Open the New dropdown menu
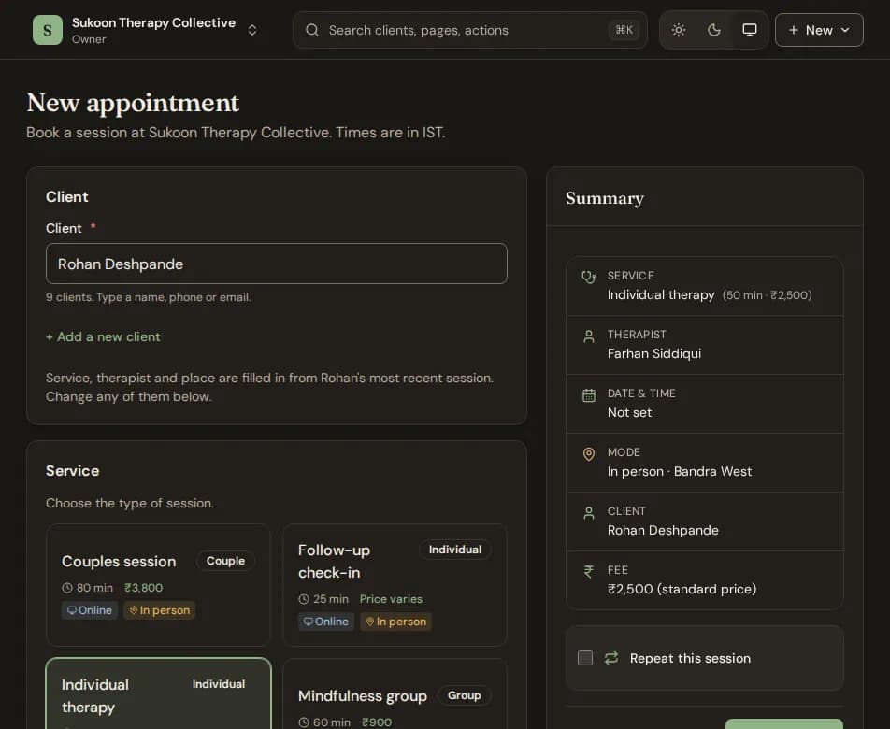The image size is (890, 729). [819, 30]
